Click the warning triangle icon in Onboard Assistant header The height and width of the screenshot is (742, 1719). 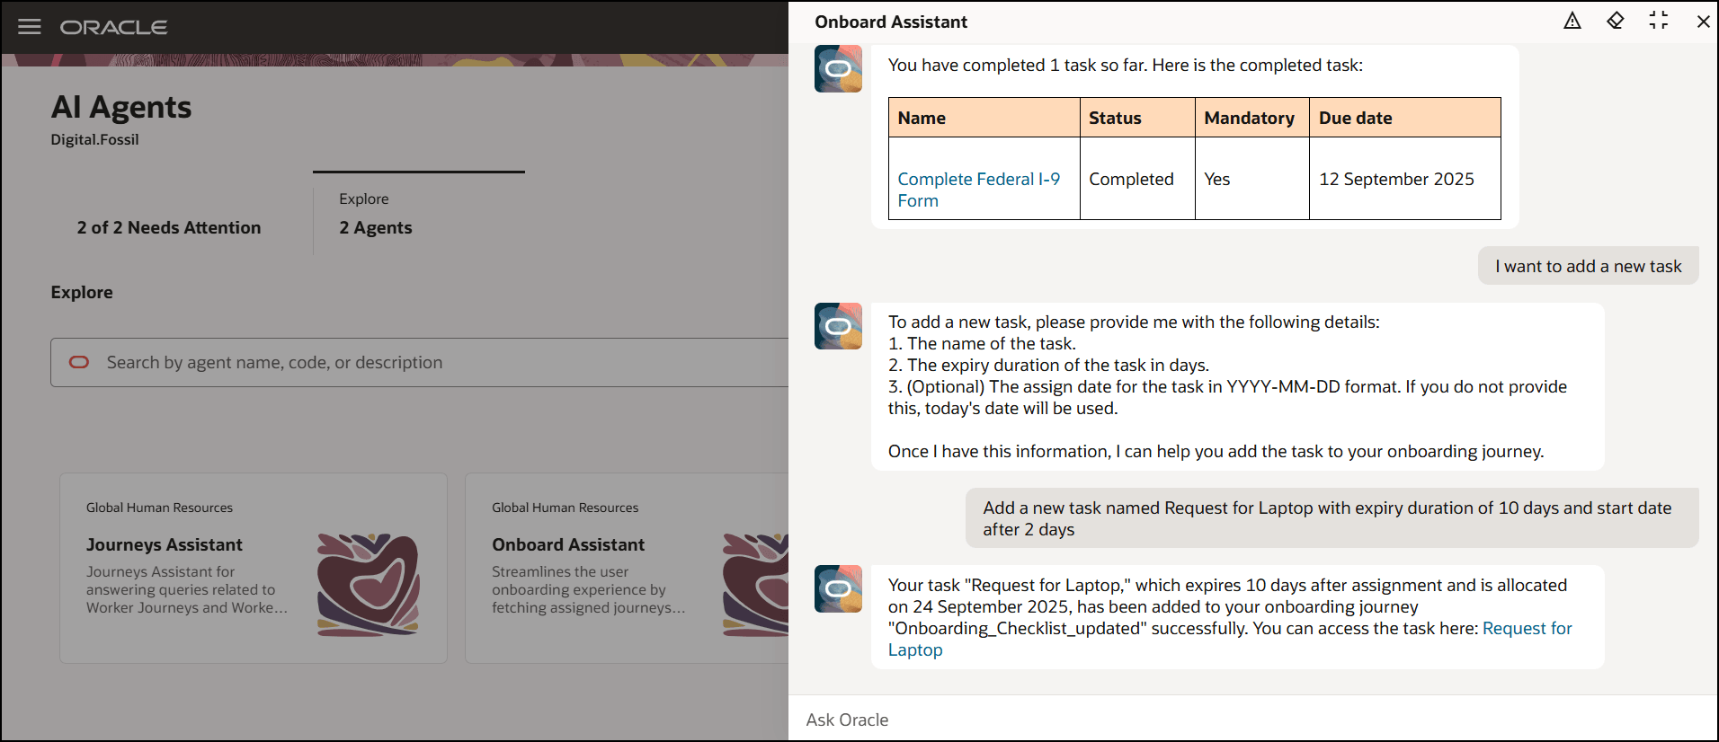coord(1572,21)
